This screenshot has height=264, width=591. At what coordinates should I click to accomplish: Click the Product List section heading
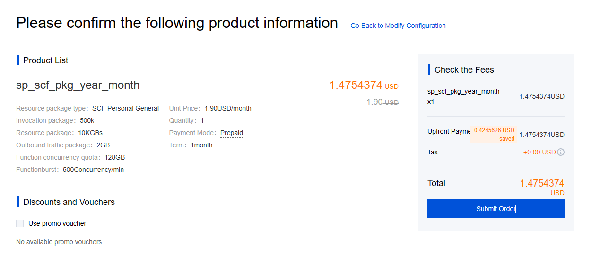pos(45,60)
